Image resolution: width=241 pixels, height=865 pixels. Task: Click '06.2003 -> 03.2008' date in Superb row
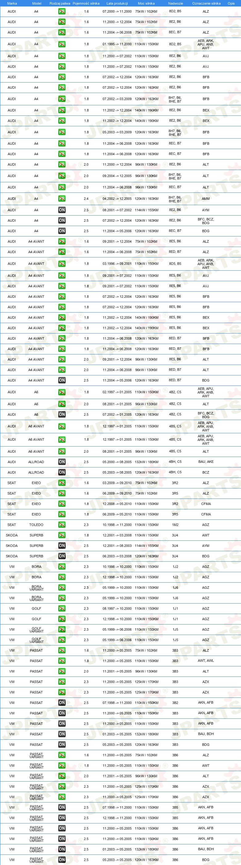[117, 556]
